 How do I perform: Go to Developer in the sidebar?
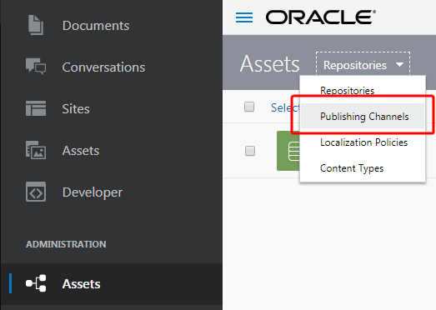(93, 192)
